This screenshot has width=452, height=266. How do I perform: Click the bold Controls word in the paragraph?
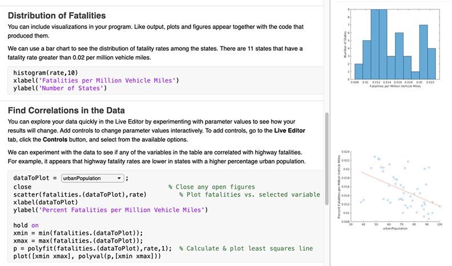tap(58, 140)
